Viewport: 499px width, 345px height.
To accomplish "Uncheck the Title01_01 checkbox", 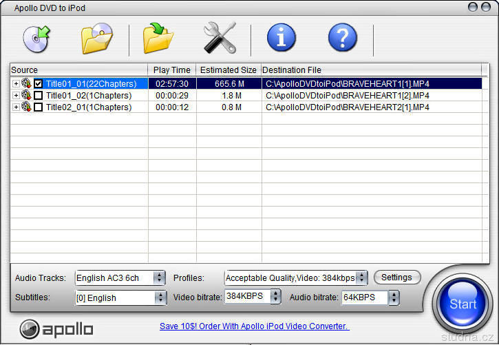I will click(39, 84).
